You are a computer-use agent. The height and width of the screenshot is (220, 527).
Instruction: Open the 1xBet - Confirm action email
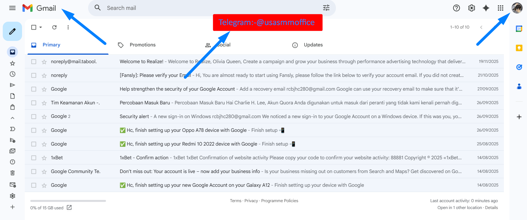point(264,158)
